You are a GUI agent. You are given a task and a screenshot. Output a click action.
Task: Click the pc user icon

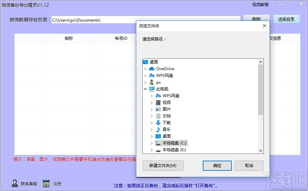152,82
